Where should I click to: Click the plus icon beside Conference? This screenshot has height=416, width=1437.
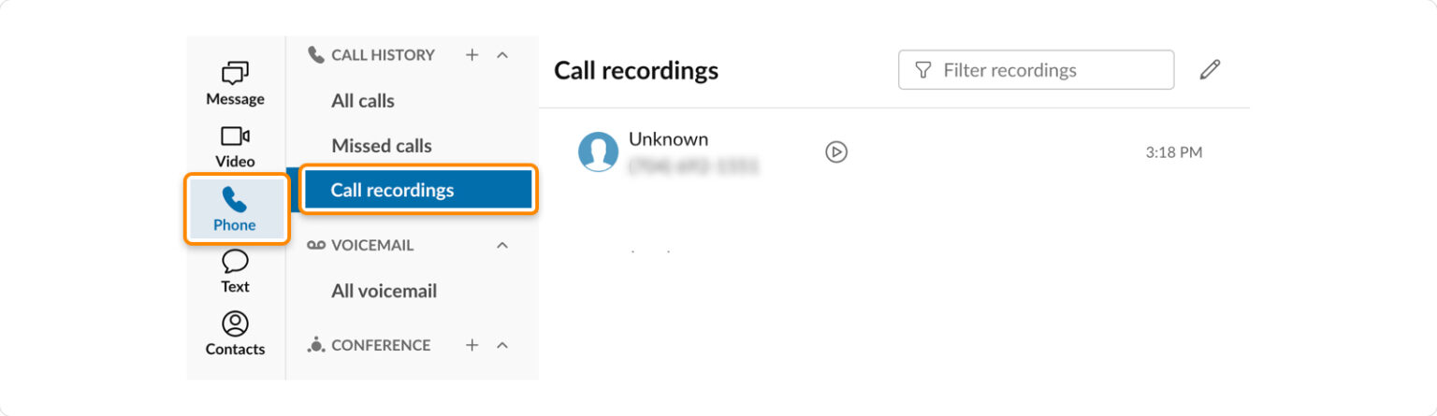[472, 345]
